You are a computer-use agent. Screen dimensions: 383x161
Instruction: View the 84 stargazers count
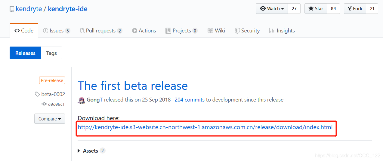[x=333, y=9]
